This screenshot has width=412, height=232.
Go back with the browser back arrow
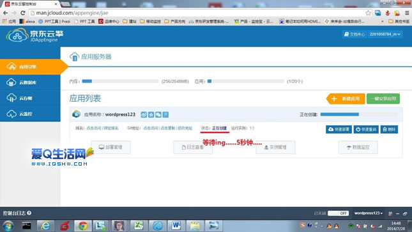click(6, 13)
